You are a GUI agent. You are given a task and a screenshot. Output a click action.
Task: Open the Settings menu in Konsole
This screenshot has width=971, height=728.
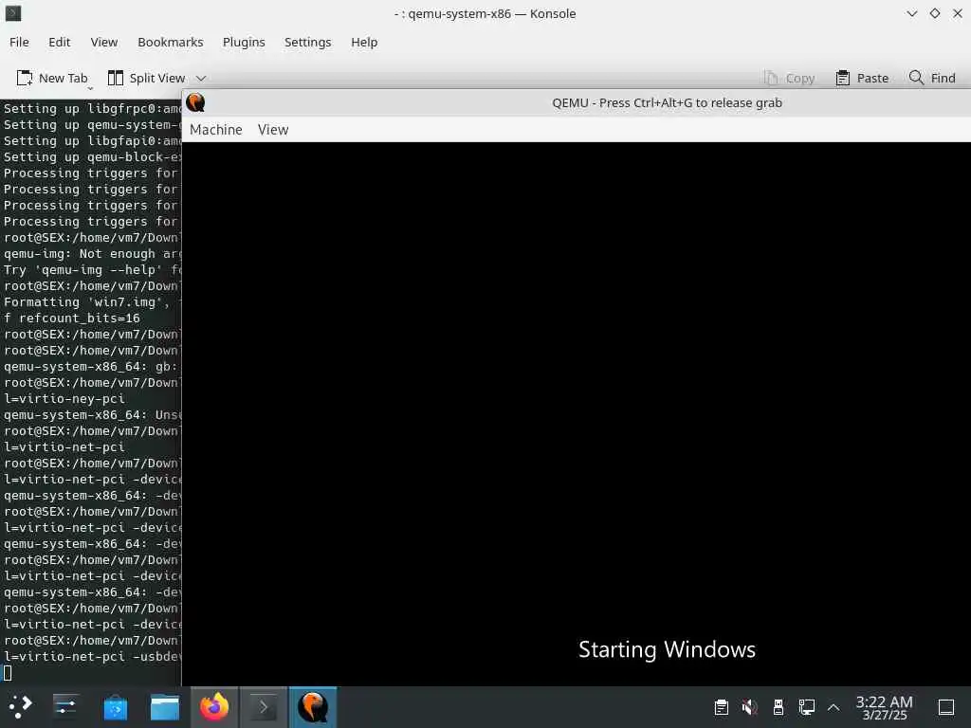click(308, 42)
